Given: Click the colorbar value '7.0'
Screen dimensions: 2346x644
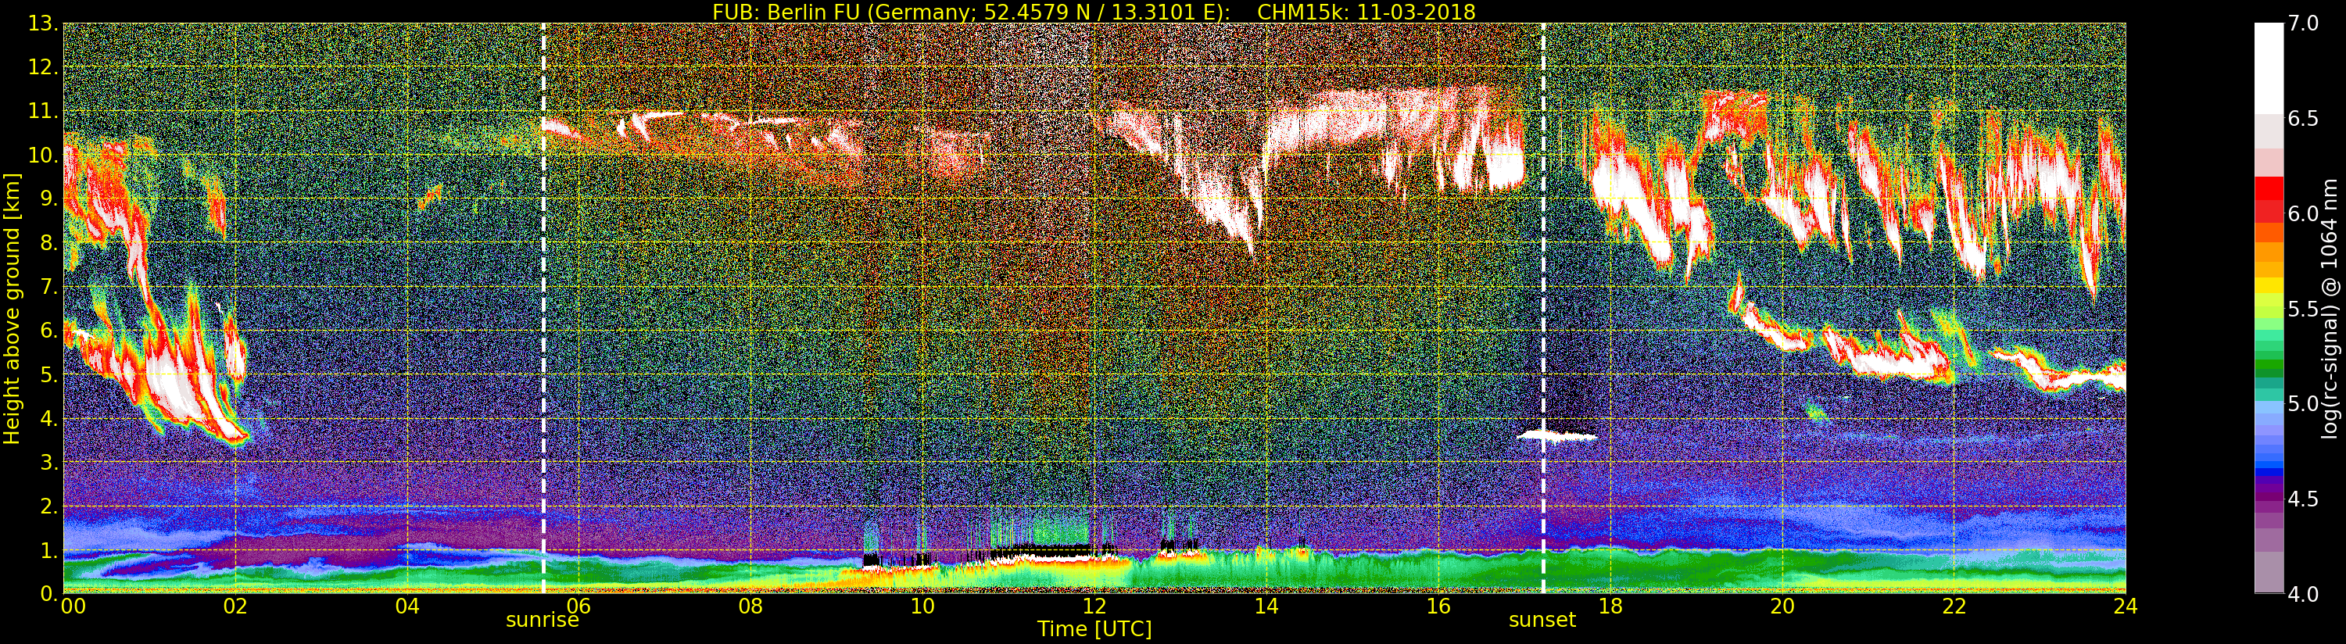Looking at the screenshot, I should 2303,23.
